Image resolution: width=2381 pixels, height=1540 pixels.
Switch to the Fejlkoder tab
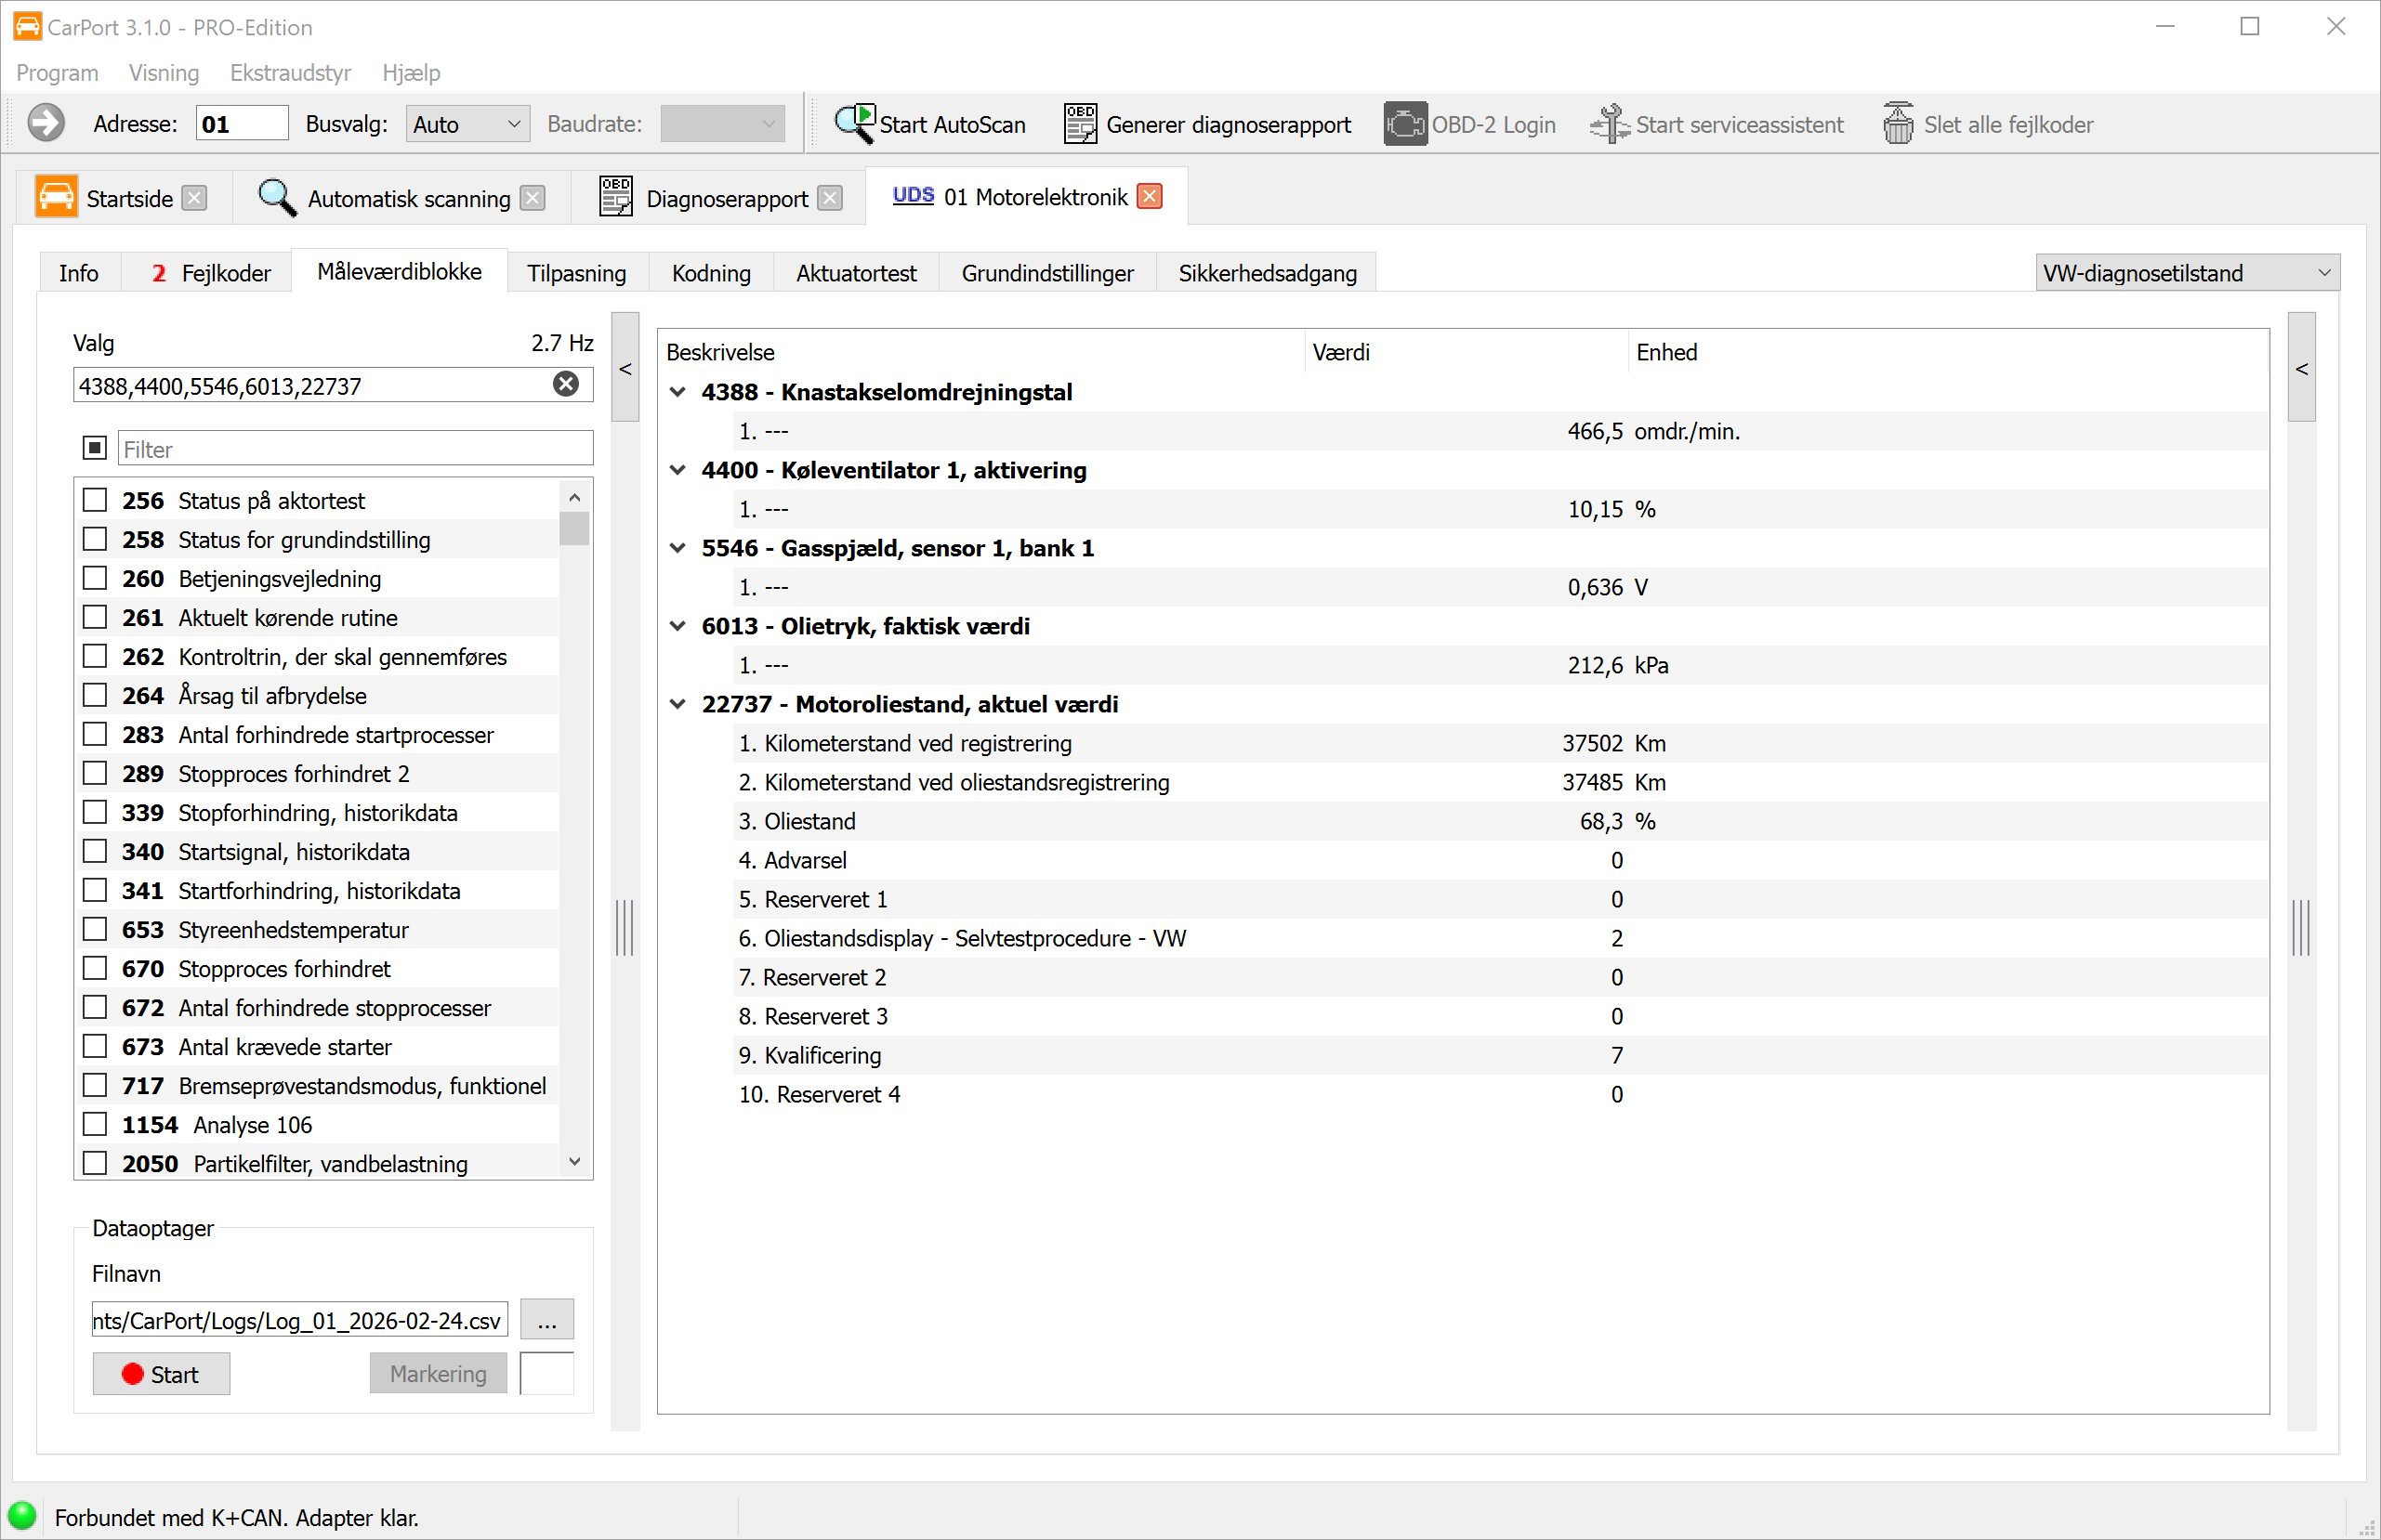[211, 273]
